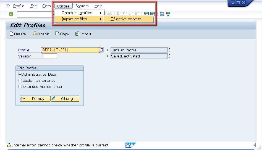262x150 pixels.
Task: Click into the Version input field
Action: (x=50, y=56)
